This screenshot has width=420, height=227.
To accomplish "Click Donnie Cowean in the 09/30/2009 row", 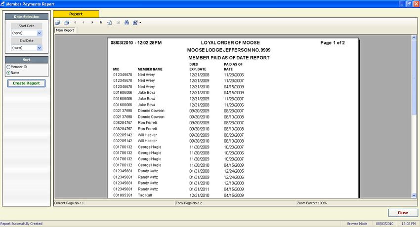I will (x=151, y=111).
